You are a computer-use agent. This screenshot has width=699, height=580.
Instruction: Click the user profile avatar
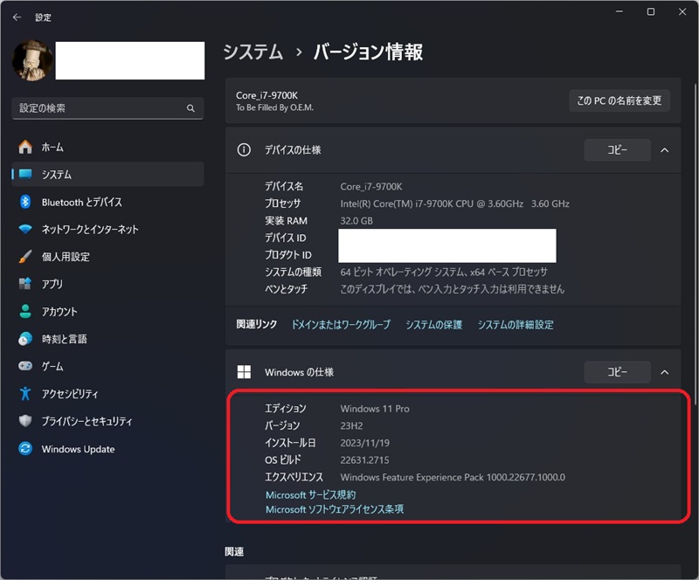[32, 60]
